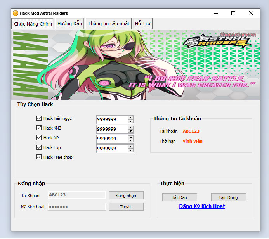Increase the Hack Tiên ngọc value with up arrow
This screenshot has height=239, width=269.
pos(131,118)
